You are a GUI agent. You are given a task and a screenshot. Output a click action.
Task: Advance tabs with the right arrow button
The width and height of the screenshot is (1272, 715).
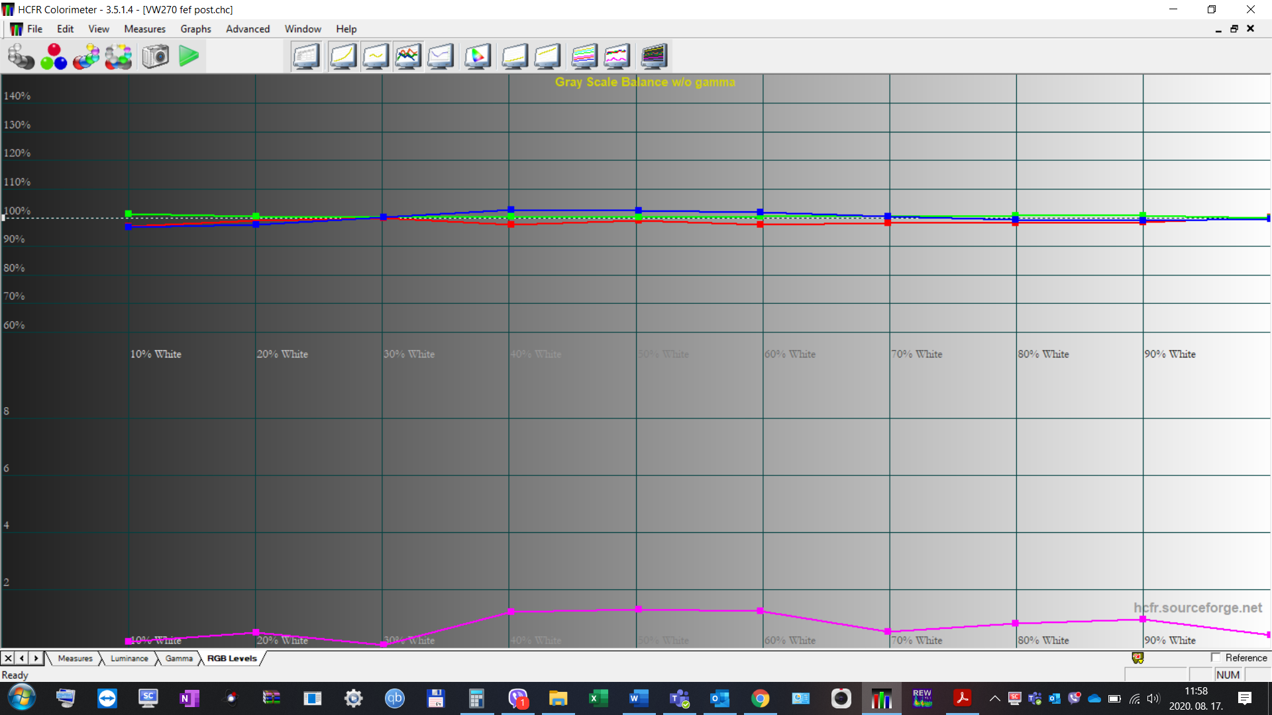click(x=36, y=658)
